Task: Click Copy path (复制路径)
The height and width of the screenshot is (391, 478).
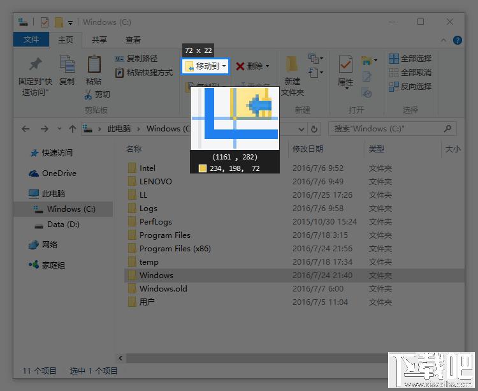Action: (x=136, y=58)
